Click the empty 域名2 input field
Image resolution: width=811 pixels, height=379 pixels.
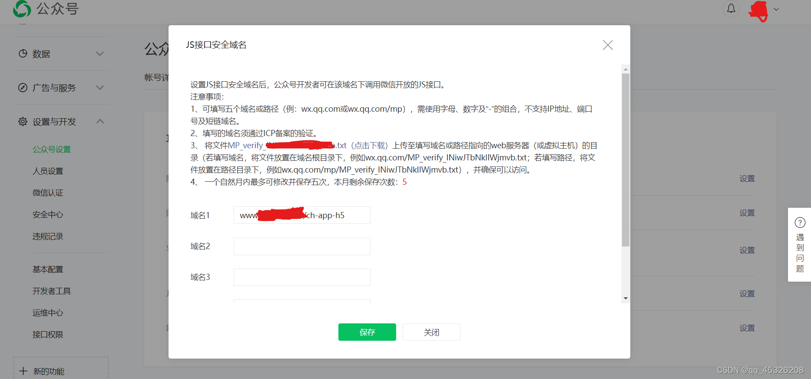302,246
